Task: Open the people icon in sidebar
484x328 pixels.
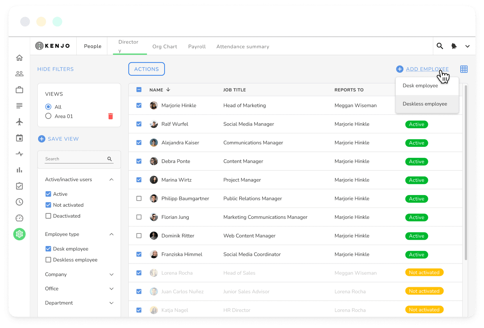Action: (x=19, y=74)
